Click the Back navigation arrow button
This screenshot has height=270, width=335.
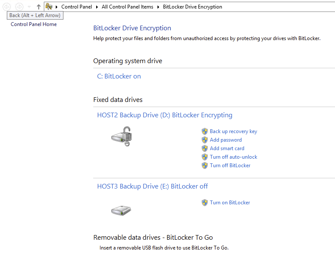pos(7,6)
